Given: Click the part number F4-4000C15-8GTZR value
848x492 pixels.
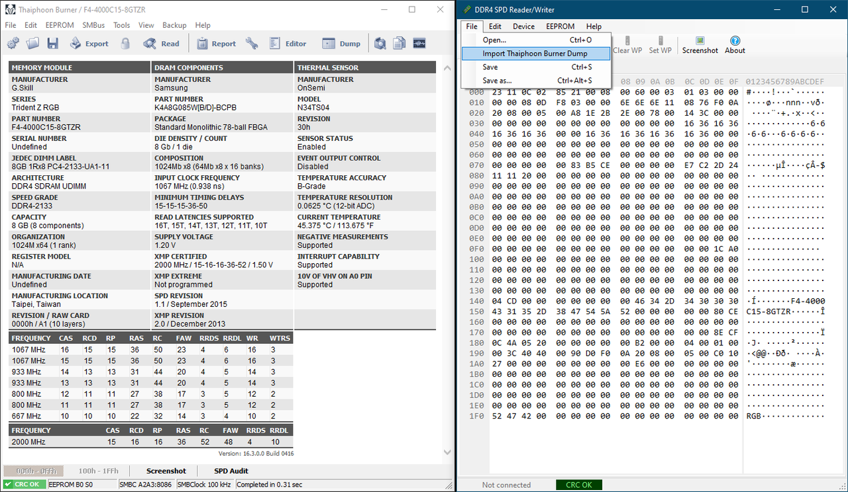Looking at the screenshot, I should pyautogui.click(x=46, y=127).
